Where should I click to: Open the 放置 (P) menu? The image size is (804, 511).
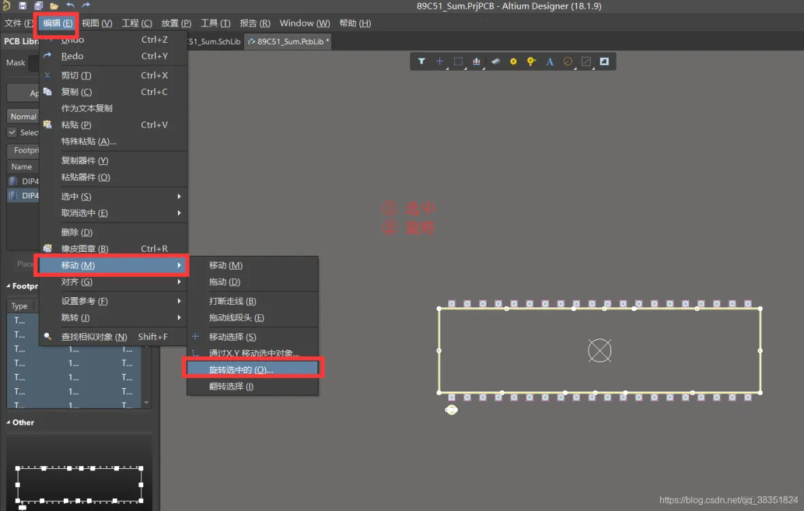[x=177, y=23]
